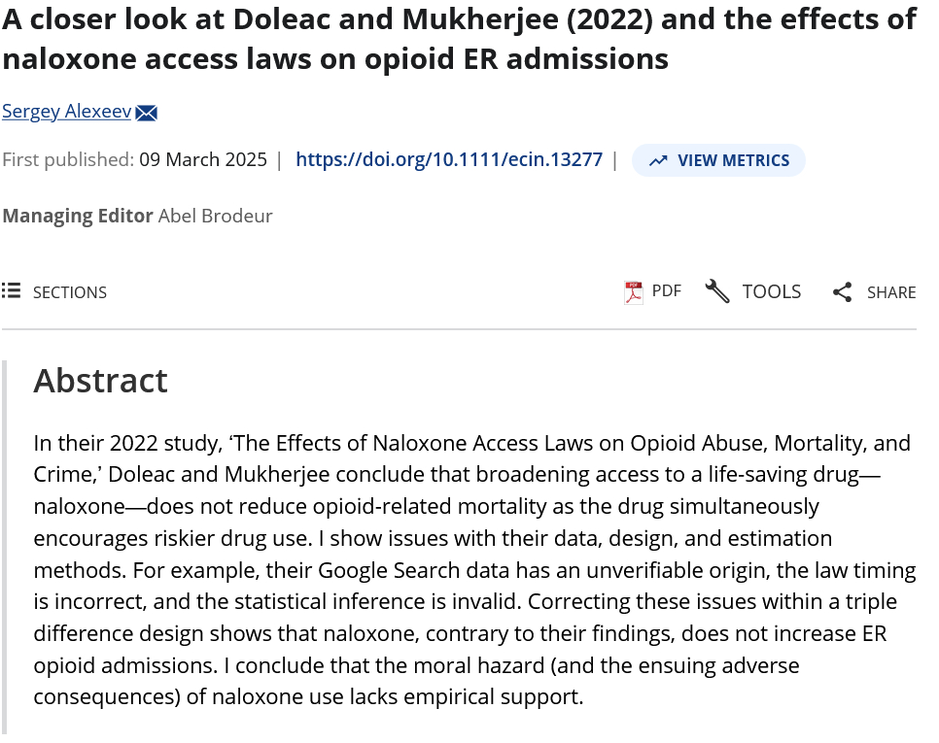Click the Share network icon

842,292
